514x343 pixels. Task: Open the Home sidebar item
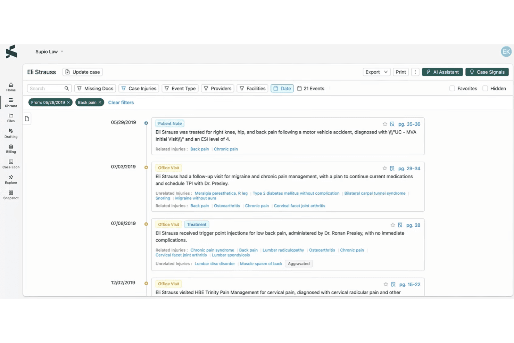click(x=11, y=87)
